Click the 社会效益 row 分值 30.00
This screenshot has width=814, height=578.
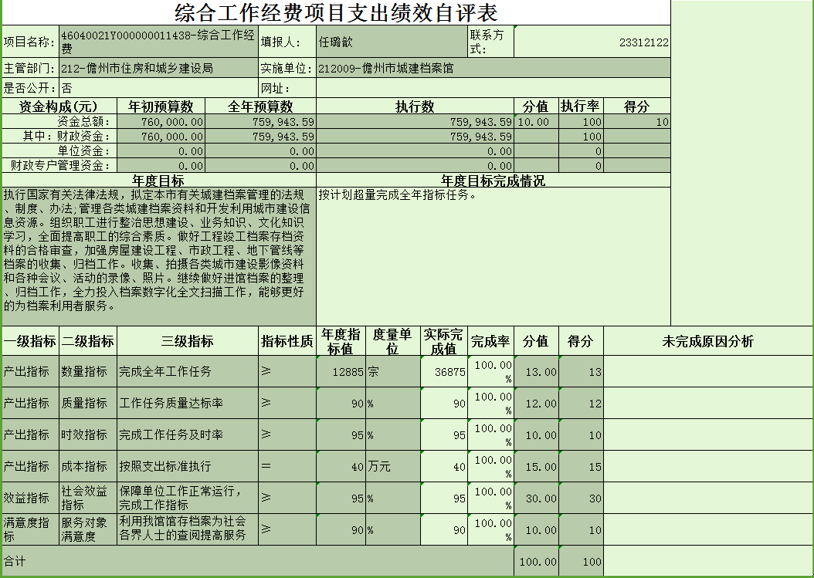(x=536, y=498)
